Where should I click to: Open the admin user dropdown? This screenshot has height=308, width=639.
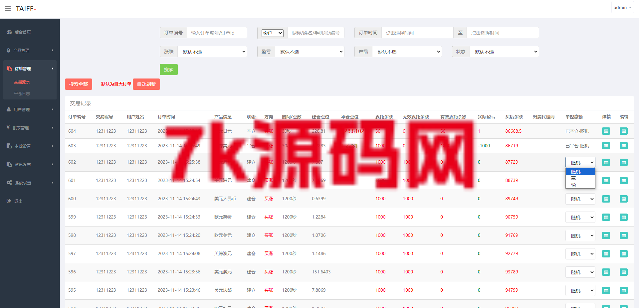tap(622, 7)
